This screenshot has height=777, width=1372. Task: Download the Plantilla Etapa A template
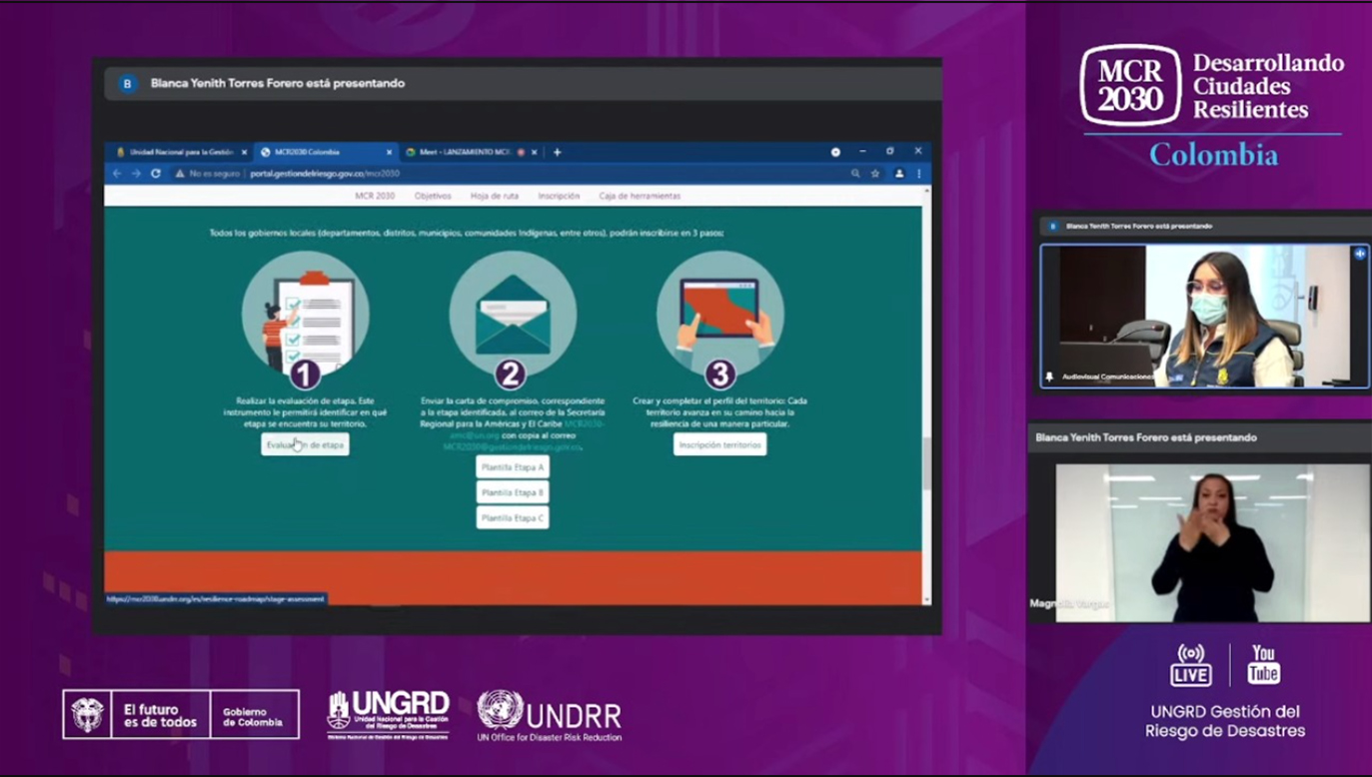pyautogui.click(x=513, y=466)
